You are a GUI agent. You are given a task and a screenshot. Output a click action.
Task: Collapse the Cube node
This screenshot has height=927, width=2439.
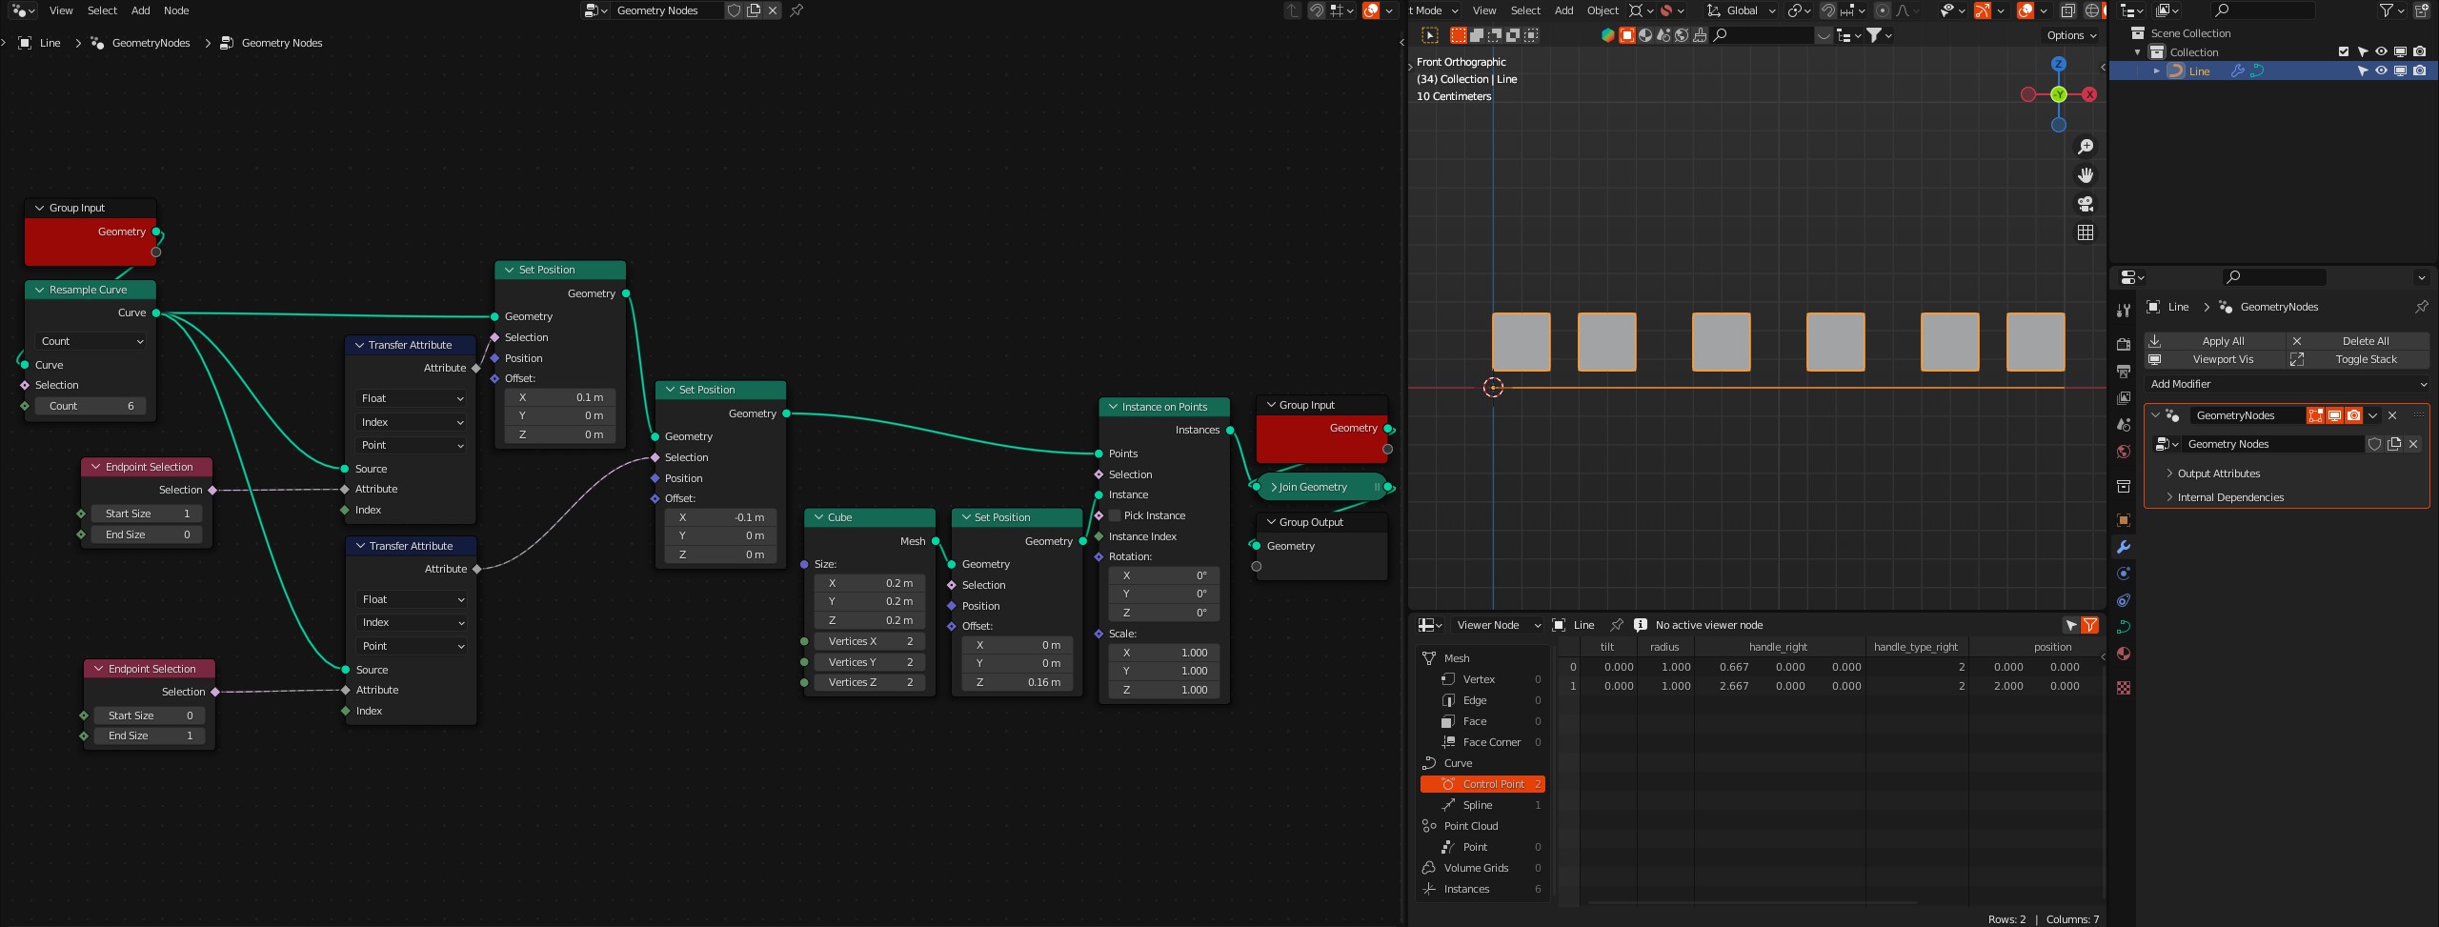point(818,517)
